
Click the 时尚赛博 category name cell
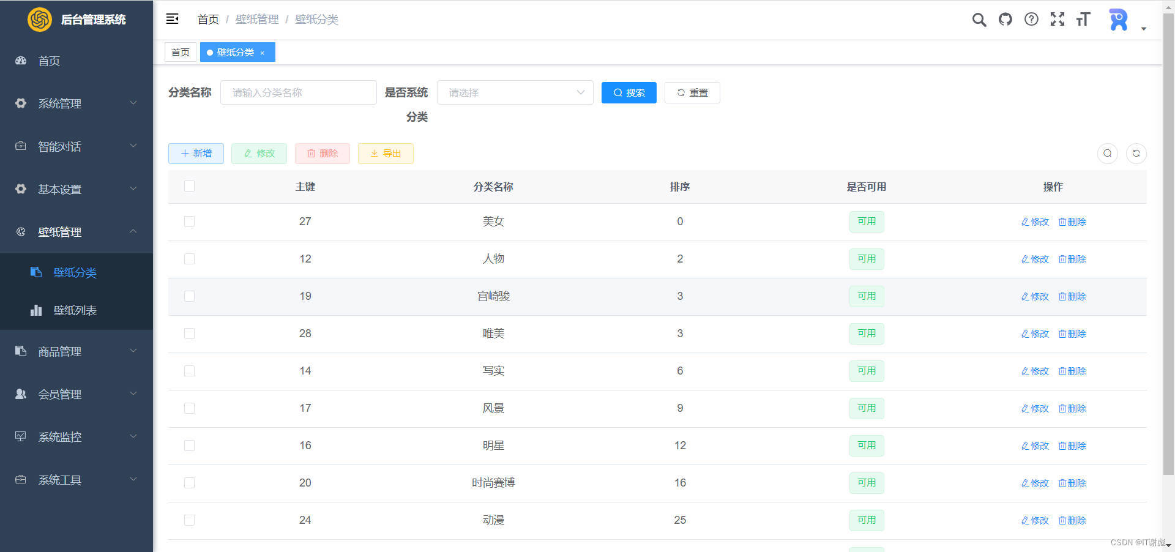[493, 483]
